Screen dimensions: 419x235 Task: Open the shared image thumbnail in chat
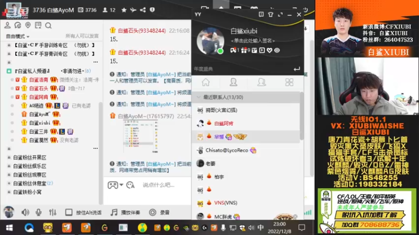141,136
